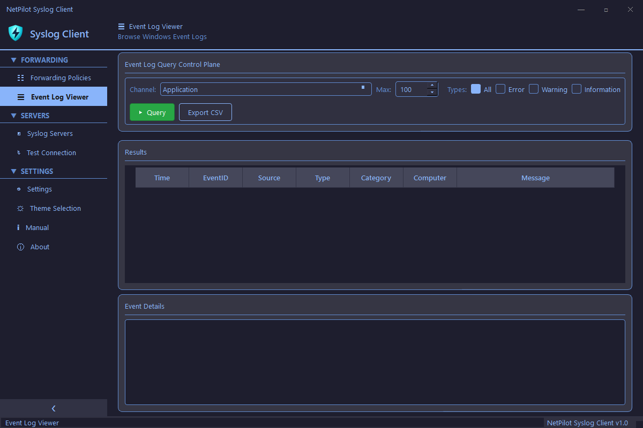This screenshot has height=428, width=643.
Task: Export results to CSV
Action: tap(205, 112)
